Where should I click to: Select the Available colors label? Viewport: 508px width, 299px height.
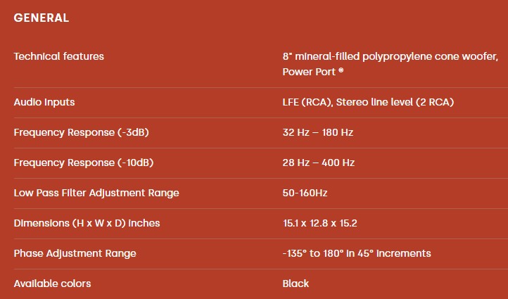(52, 284)
